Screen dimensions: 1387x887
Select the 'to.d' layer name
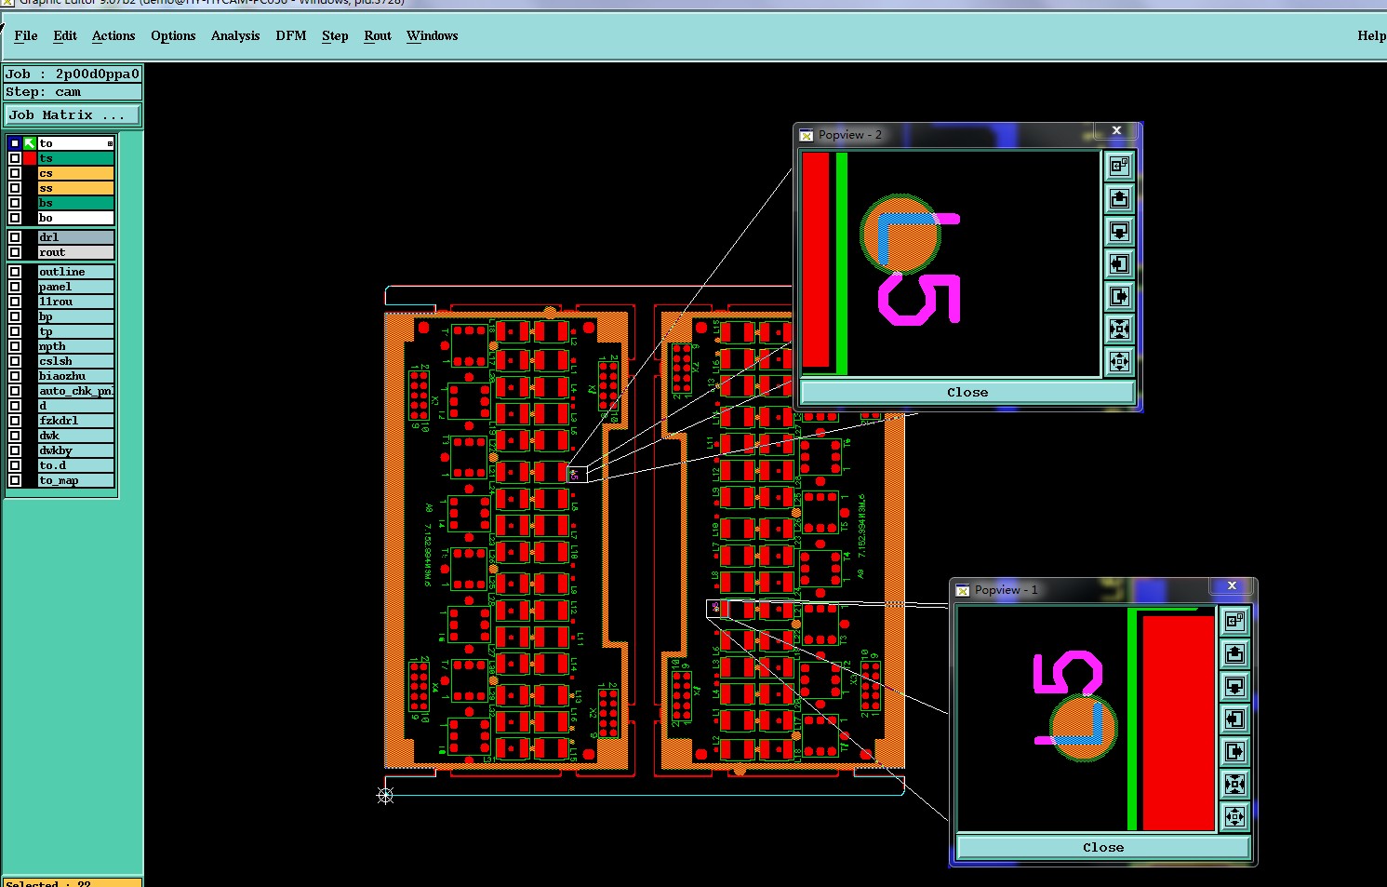point(76,465)
